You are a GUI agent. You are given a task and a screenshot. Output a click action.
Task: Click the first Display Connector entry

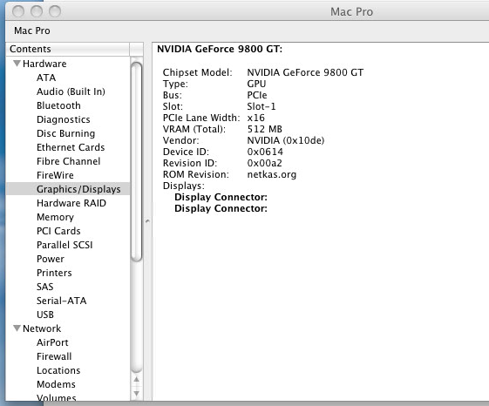(x=221, y=197)
